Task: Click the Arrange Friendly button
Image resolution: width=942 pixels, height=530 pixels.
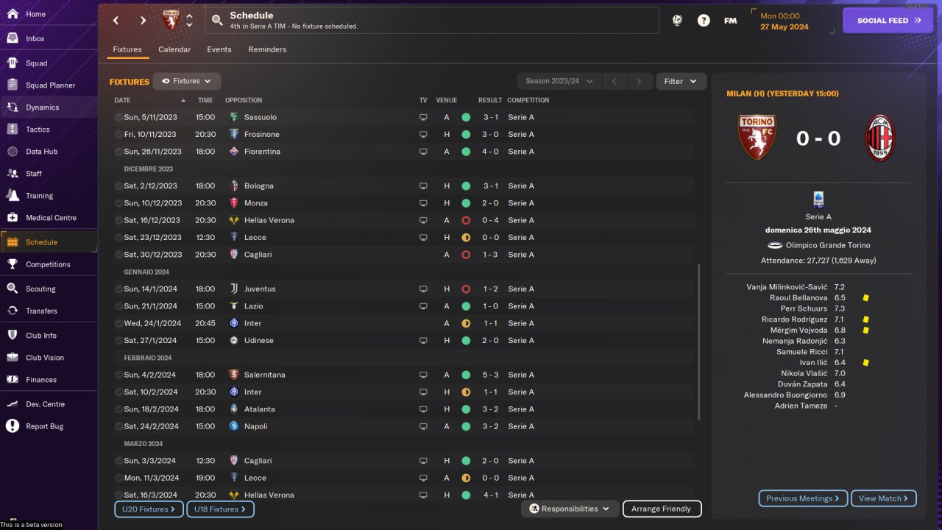Action: 662,509
